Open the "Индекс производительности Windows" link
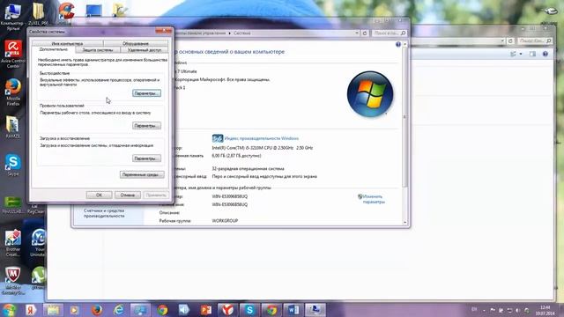564x317 pixels. pyautogui.click(x=262, y=138)
